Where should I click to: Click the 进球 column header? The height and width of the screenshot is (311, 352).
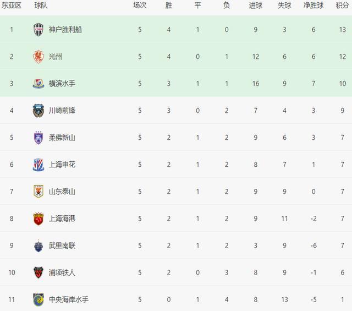click(x=256, y=5)
